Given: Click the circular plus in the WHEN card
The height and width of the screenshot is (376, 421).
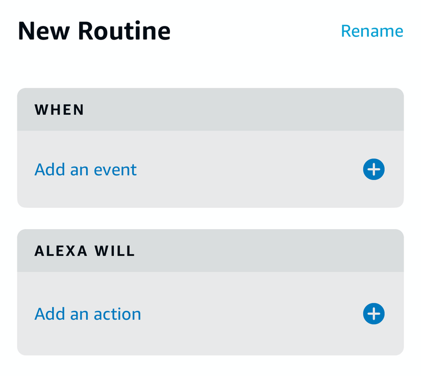Looking at the screenshot, I should coord(374,169).
